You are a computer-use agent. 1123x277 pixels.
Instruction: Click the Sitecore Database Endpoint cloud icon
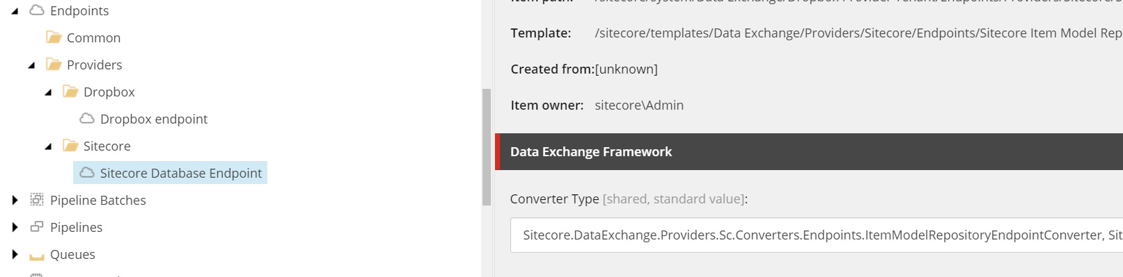87,172
